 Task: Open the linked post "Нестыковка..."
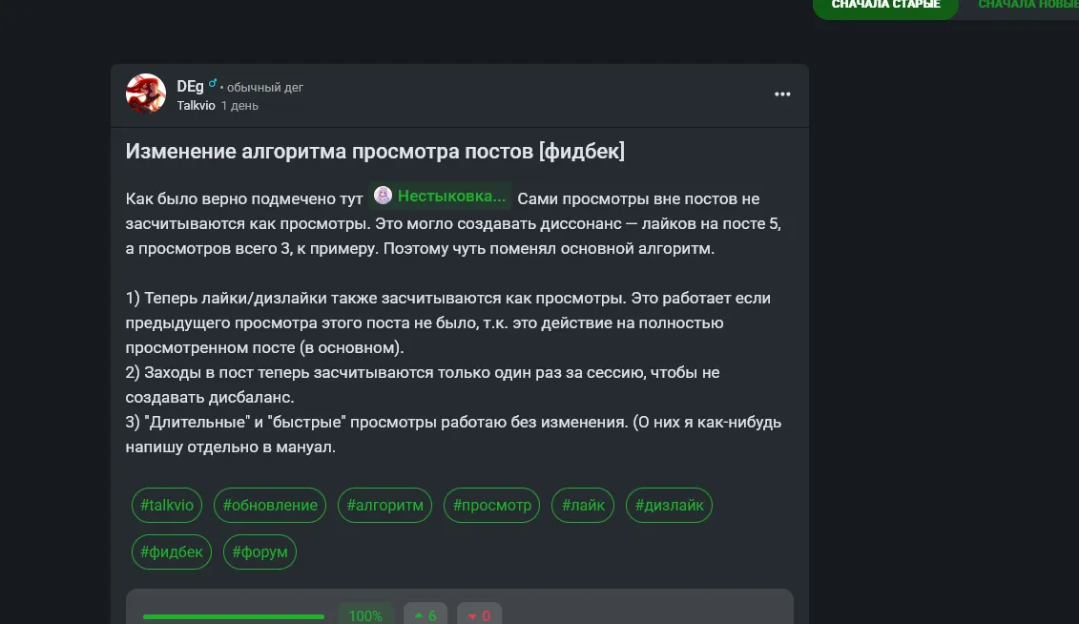[x=441, y=197]
